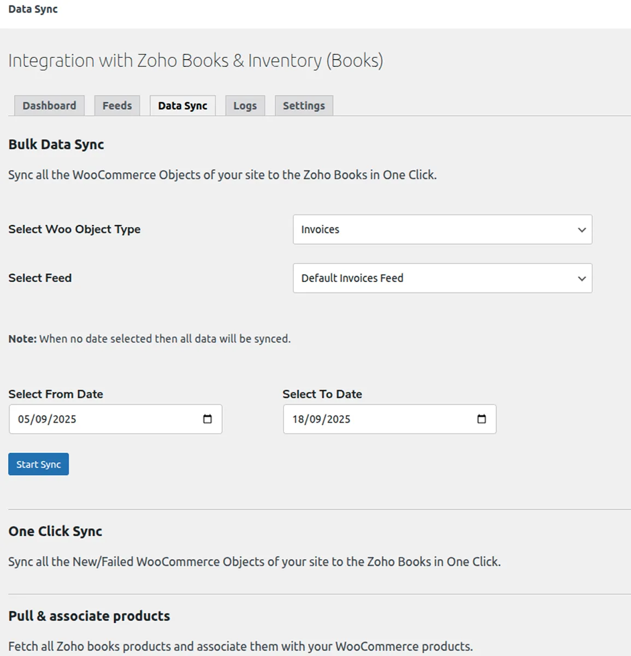Select the Data Sync tab

[x=182, y=106]
